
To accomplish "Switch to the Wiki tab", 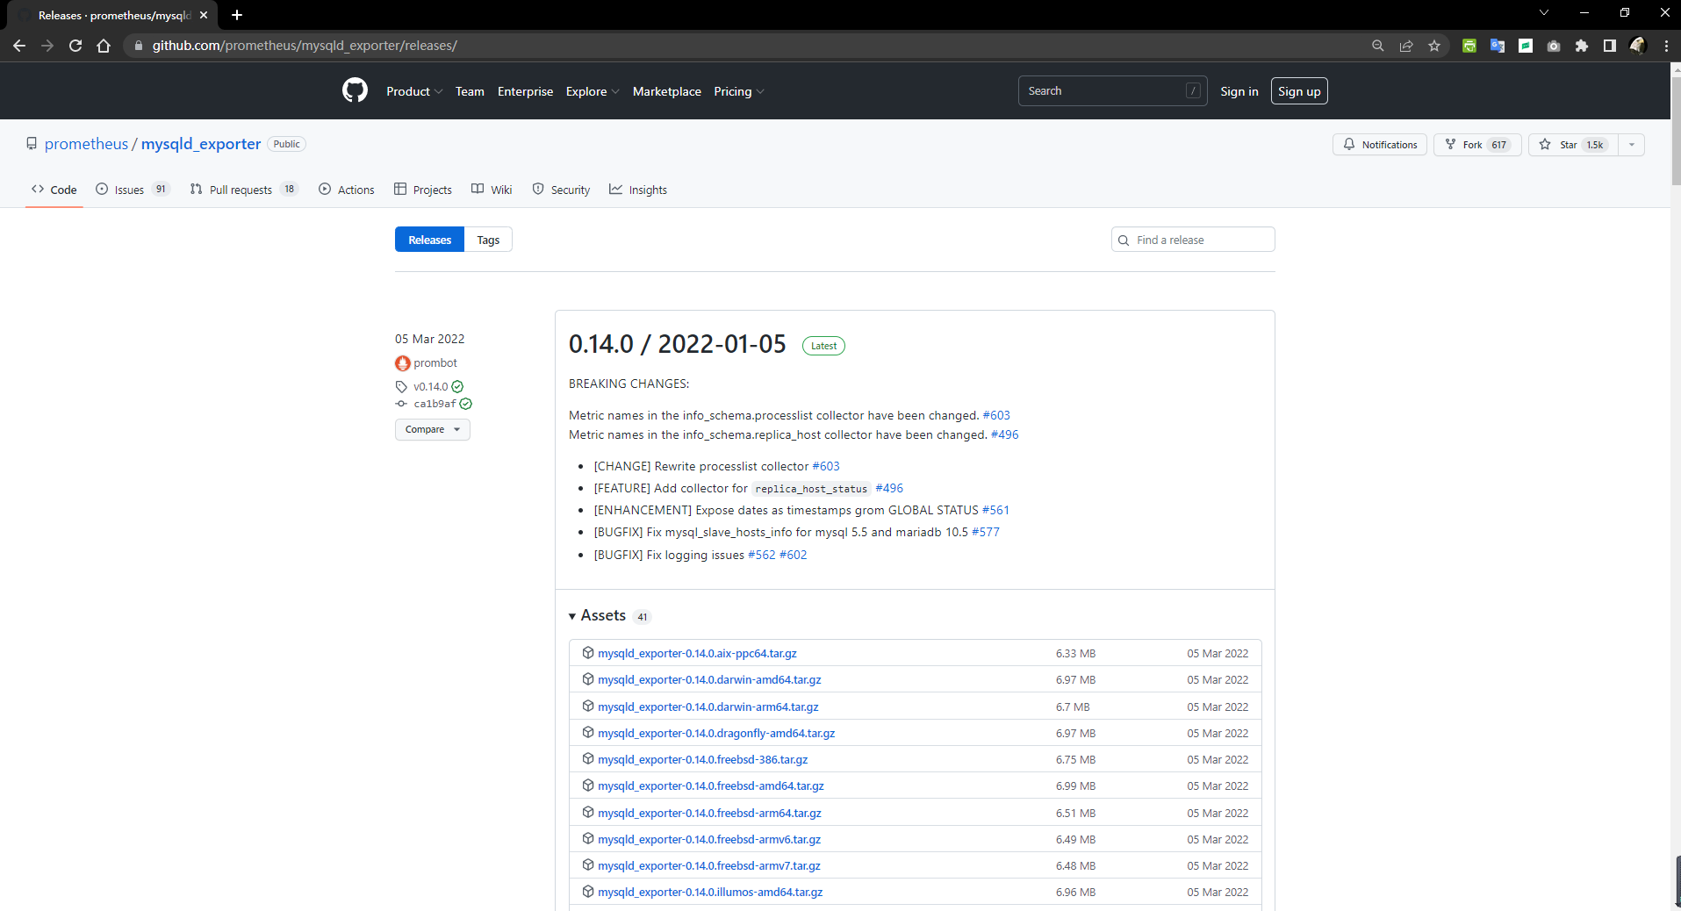I will [x=492, y=190].
